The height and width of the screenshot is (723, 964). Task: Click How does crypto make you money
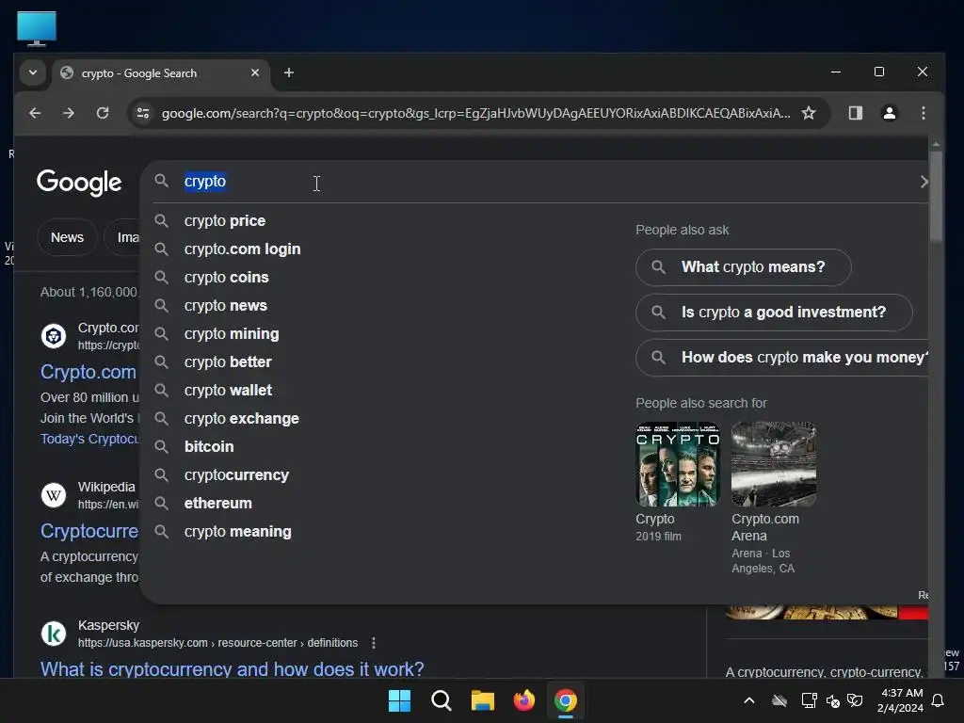(782, 358)
